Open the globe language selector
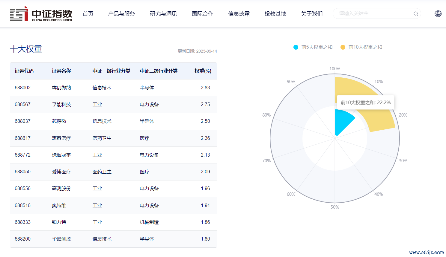446x257 pixels. (x=438, y=14)
